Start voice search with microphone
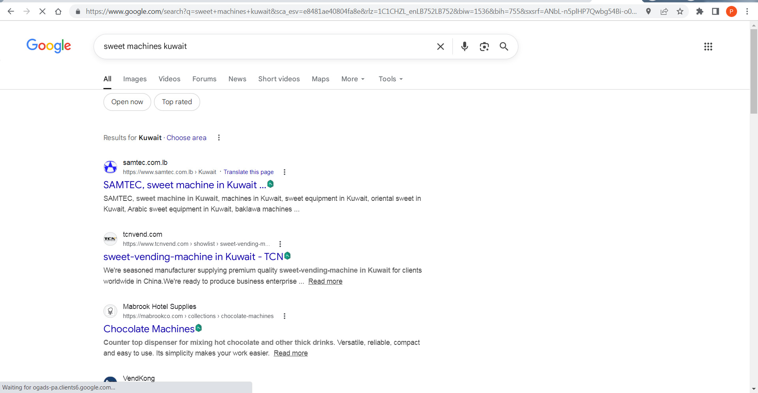 (465, 47)
